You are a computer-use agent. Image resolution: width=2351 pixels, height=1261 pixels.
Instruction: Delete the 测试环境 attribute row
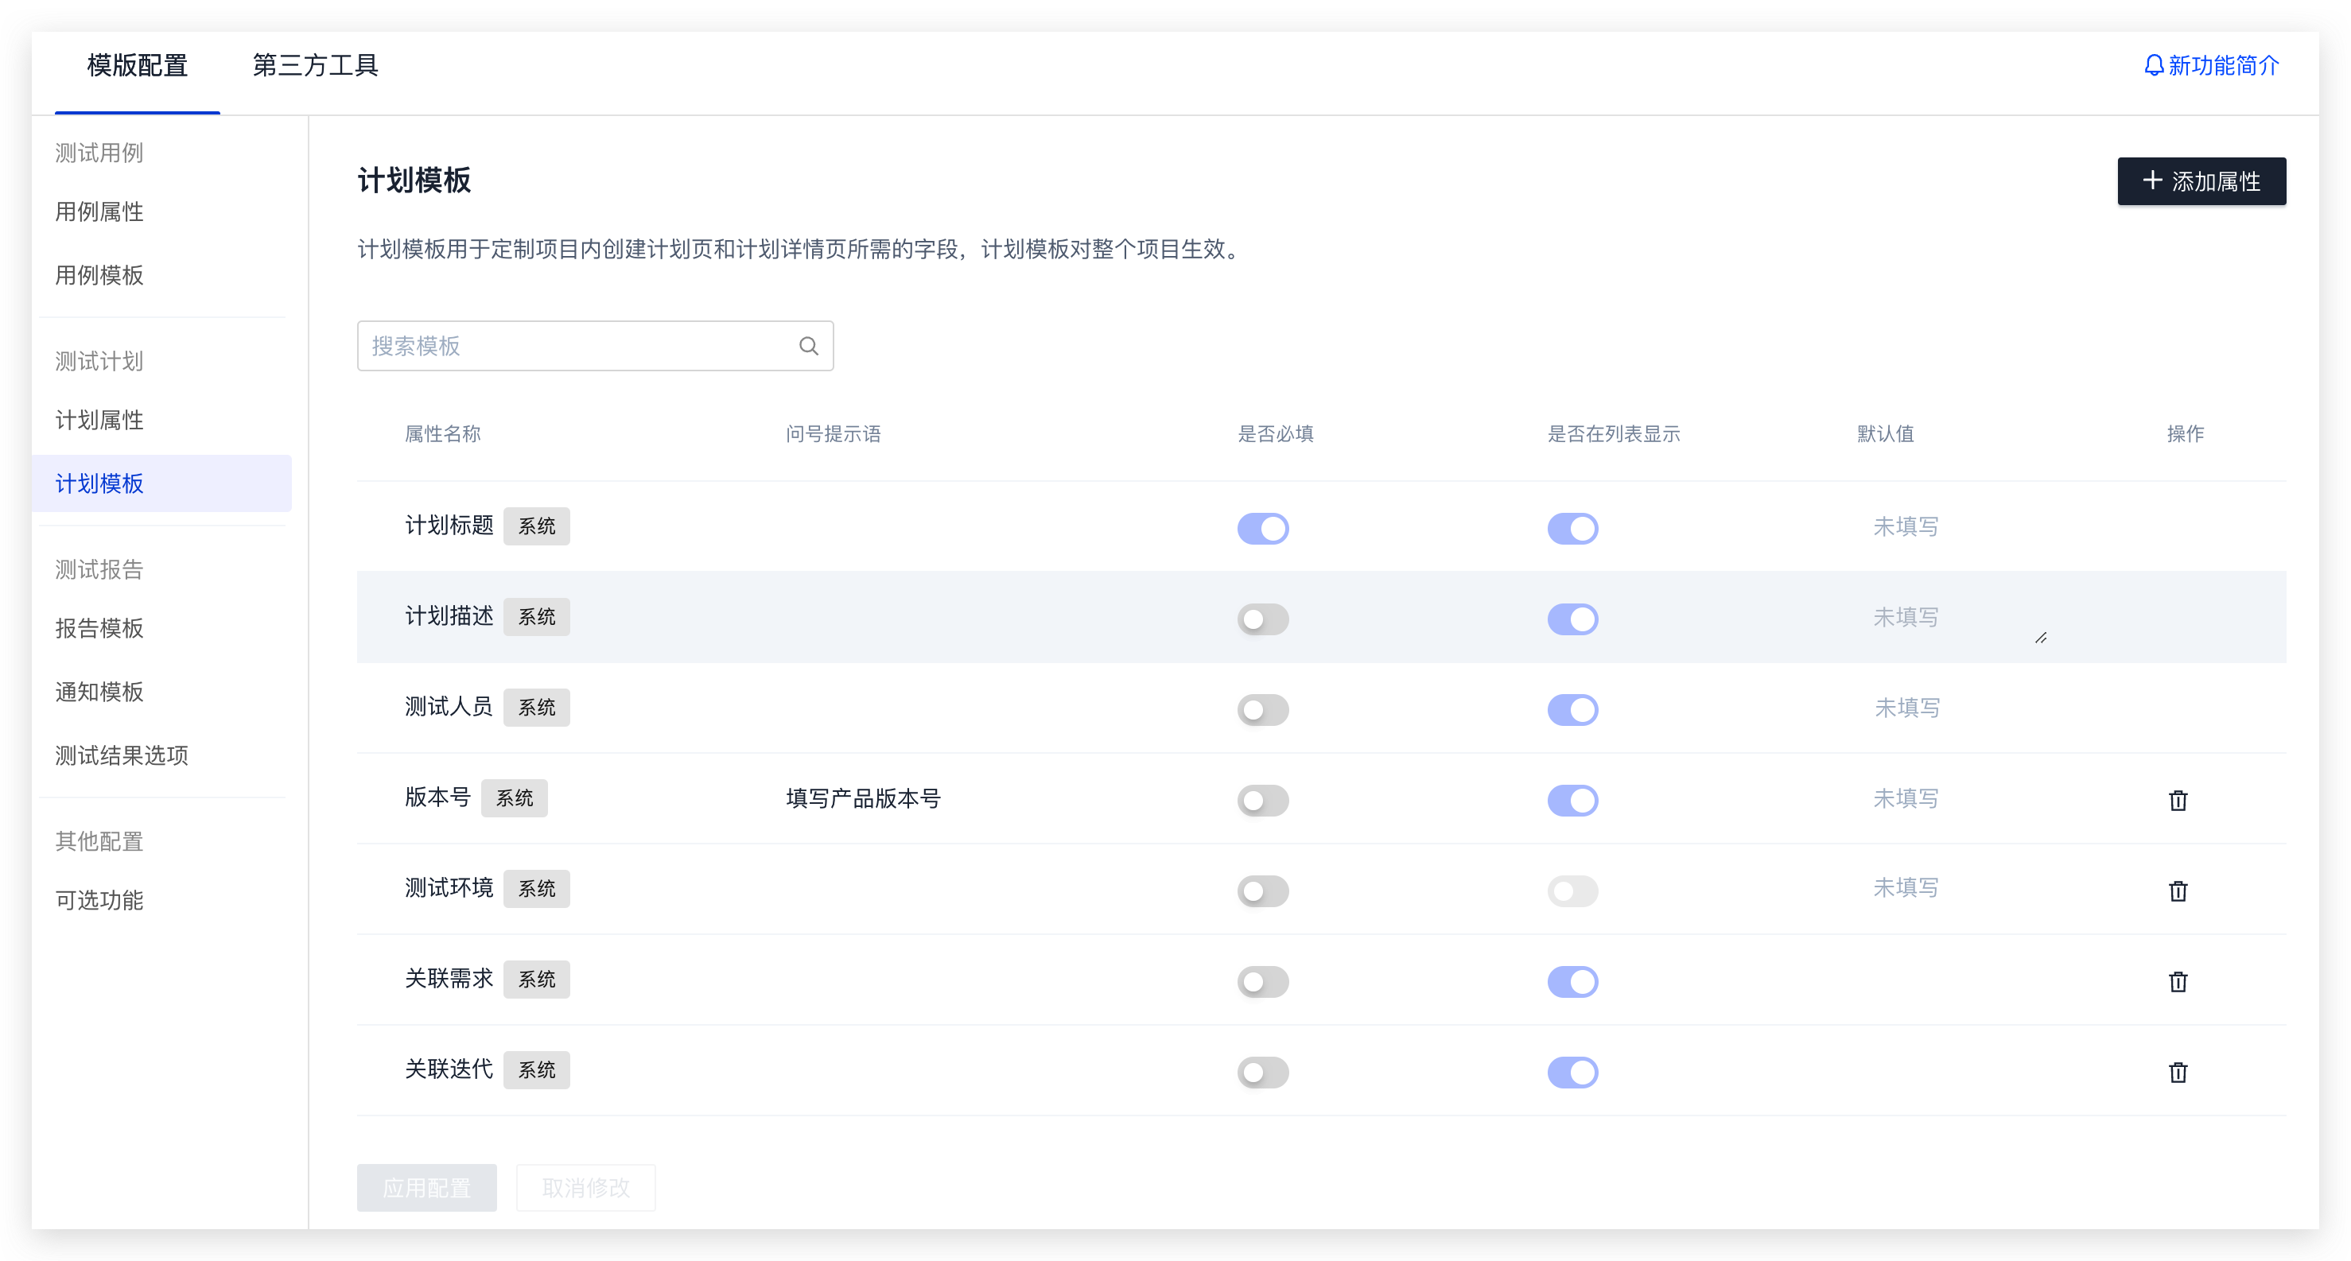pyautogui.click(x=2178, y=890)
